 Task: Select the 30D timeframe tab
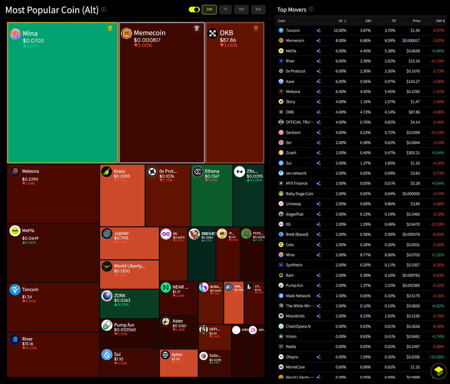tap(241, 9)
